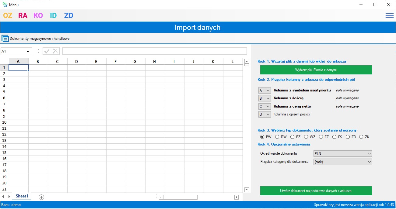Click the formula bar input field
This screenshot has height=209, width=396.
click(155, 51)
